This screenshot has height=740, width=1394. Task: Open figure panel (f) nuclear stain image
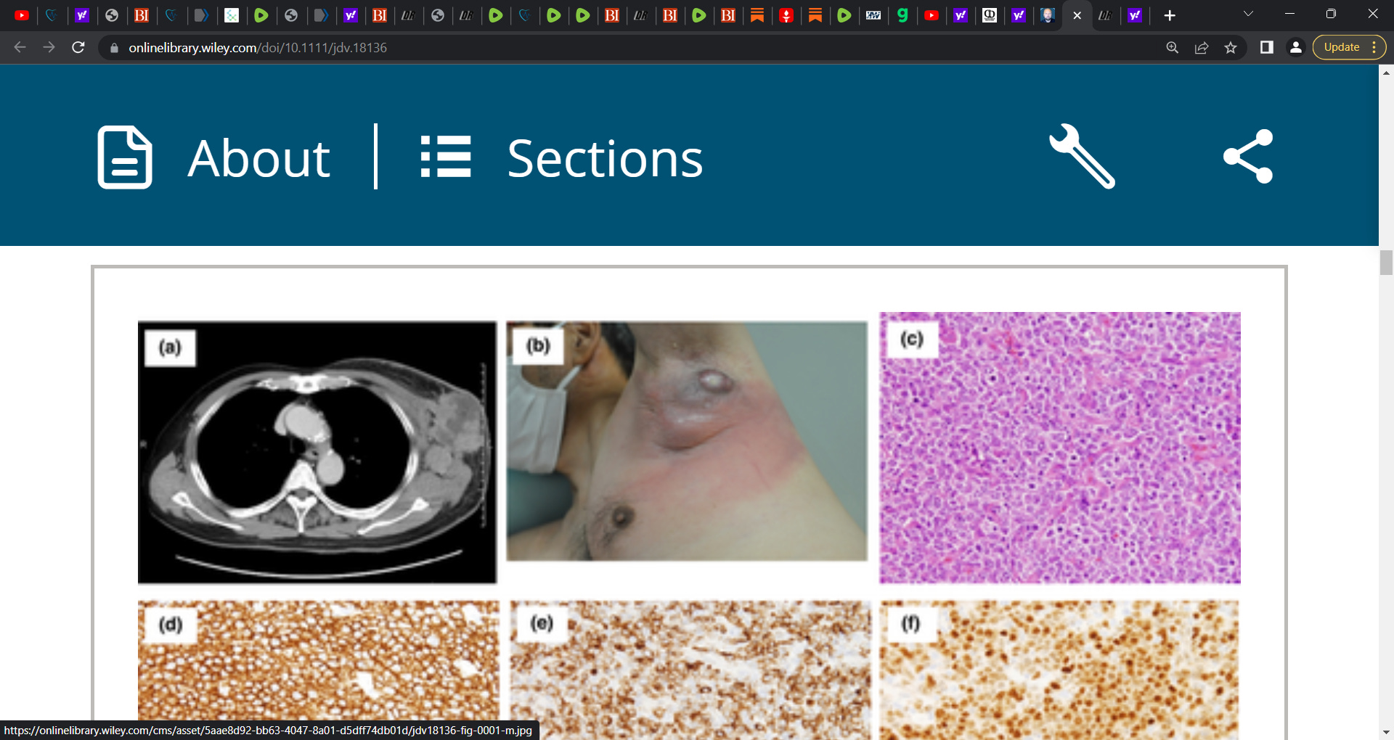click(1059, 670)
